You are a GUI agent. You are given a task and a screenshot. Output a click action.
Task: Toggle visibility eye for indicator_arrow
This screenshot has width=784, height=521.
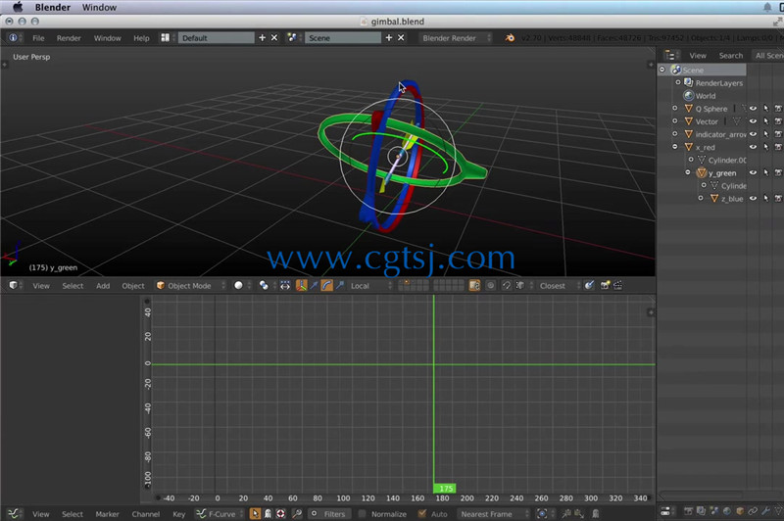753,134
